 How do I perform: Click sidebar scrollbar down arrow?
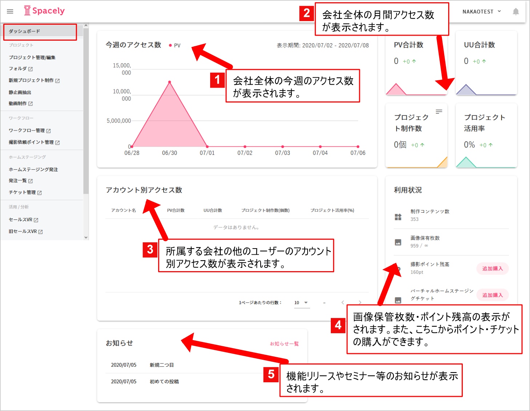[86, 237]
